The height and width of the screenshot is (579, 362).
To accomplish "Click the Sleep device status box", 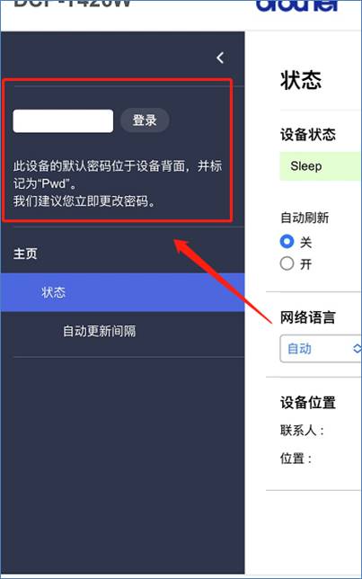I will pos(320,166).
